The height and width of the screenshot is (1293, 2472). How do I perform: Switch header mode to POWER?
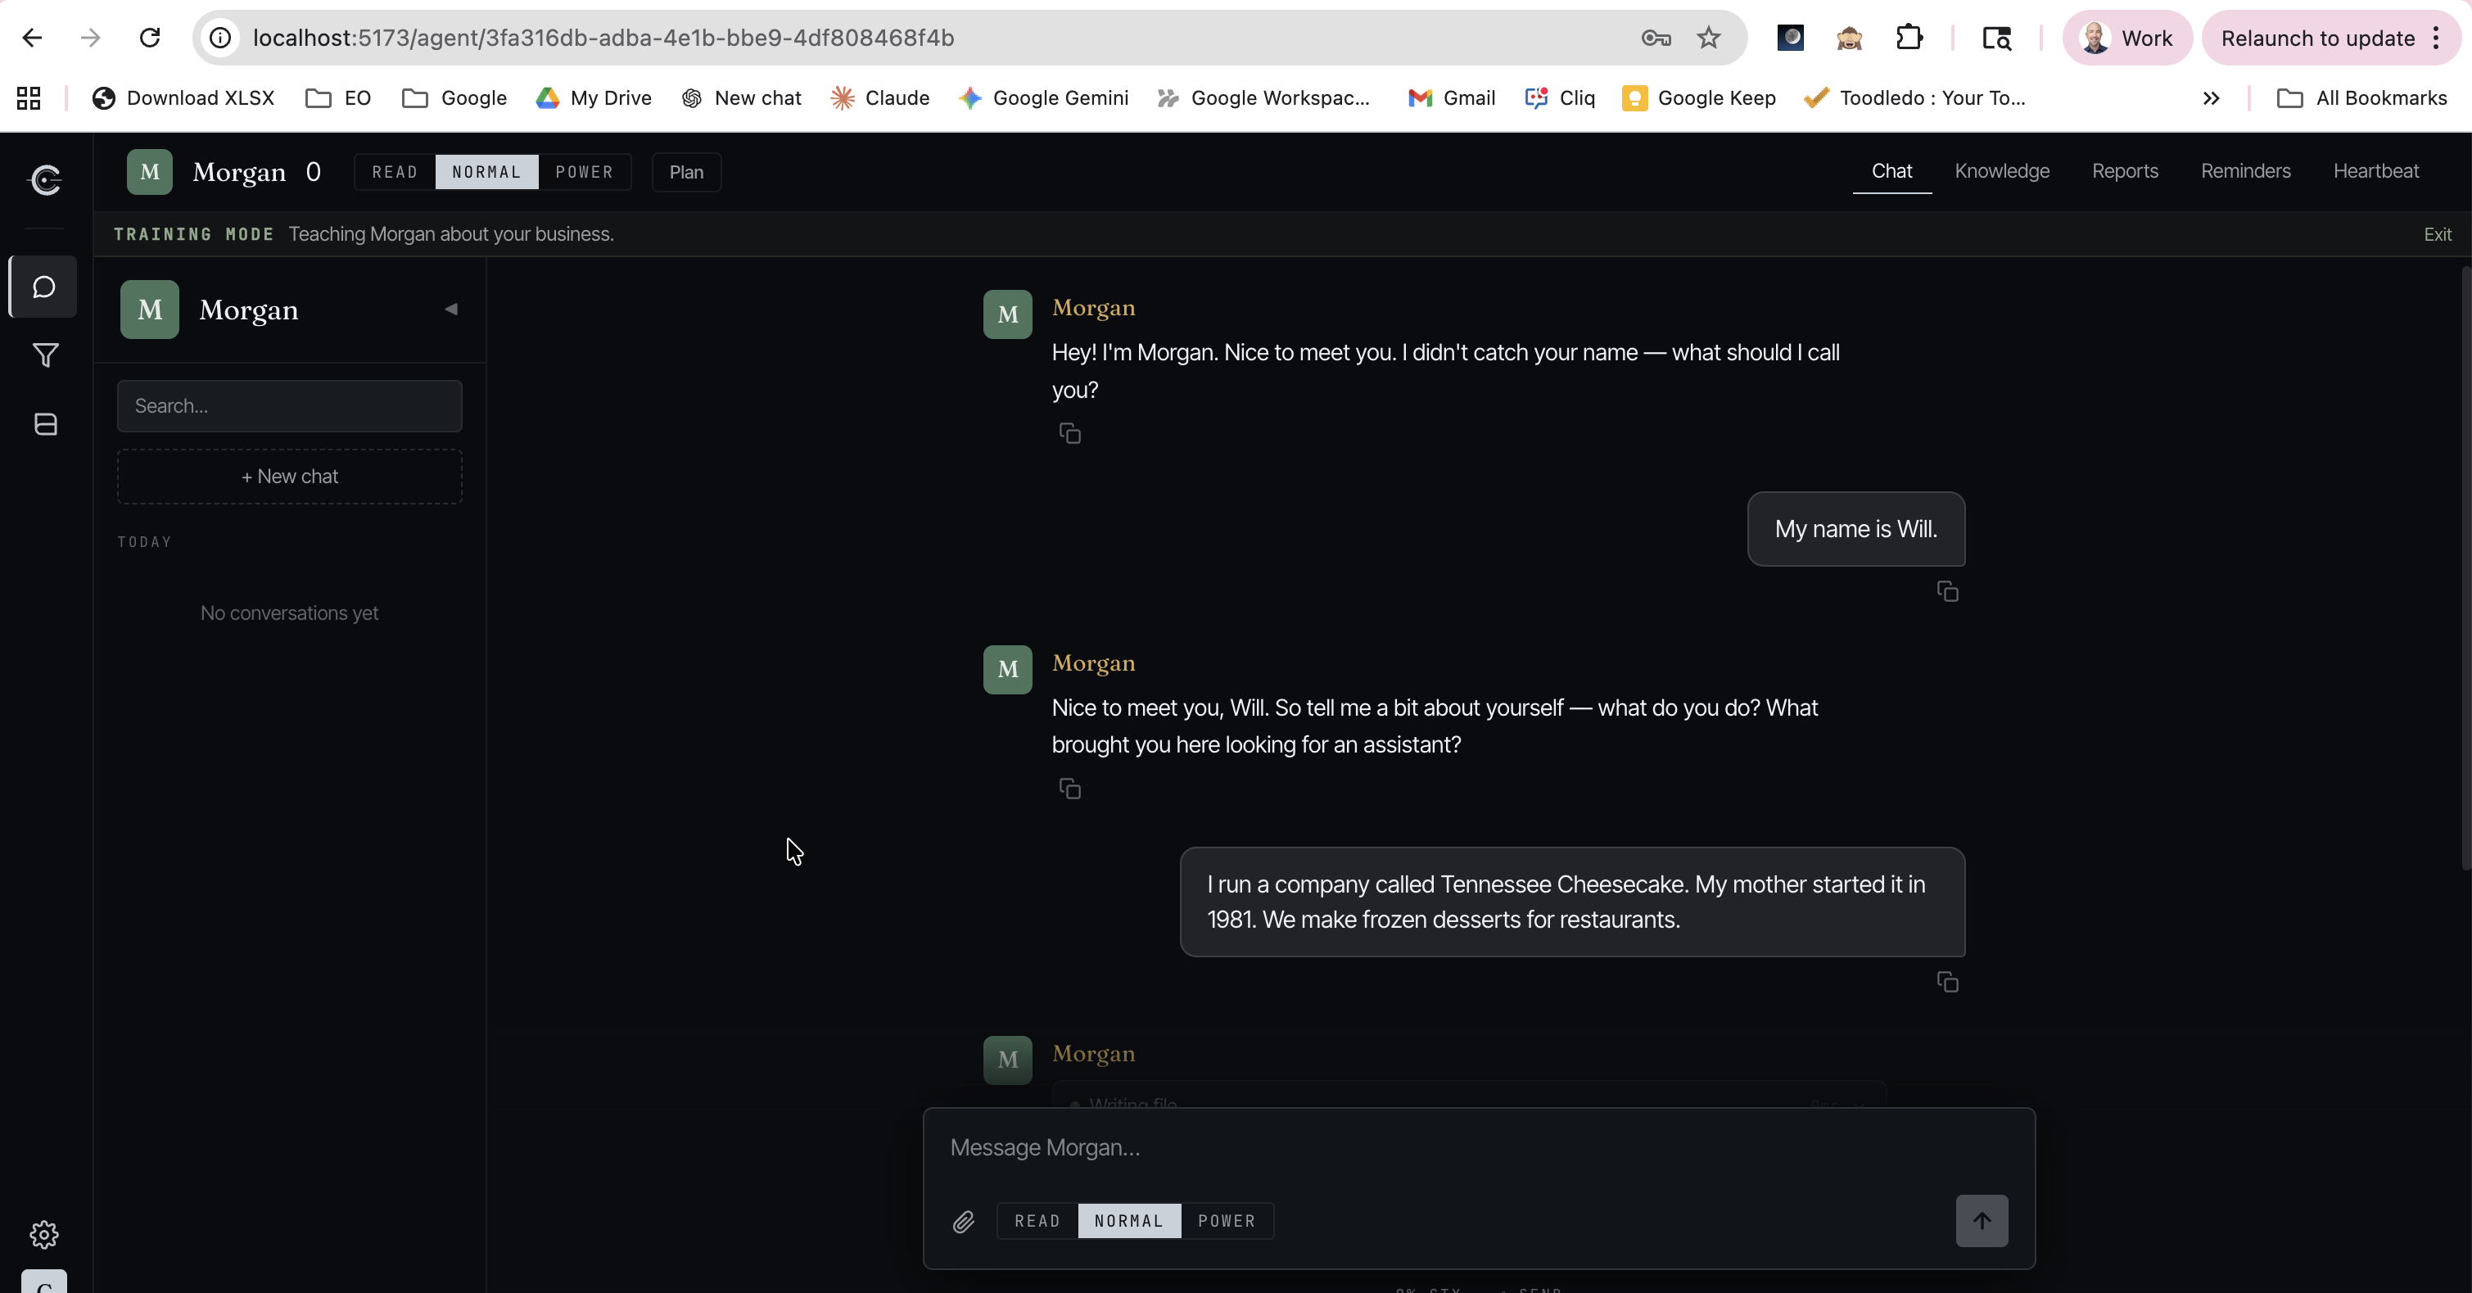point(584,172)
